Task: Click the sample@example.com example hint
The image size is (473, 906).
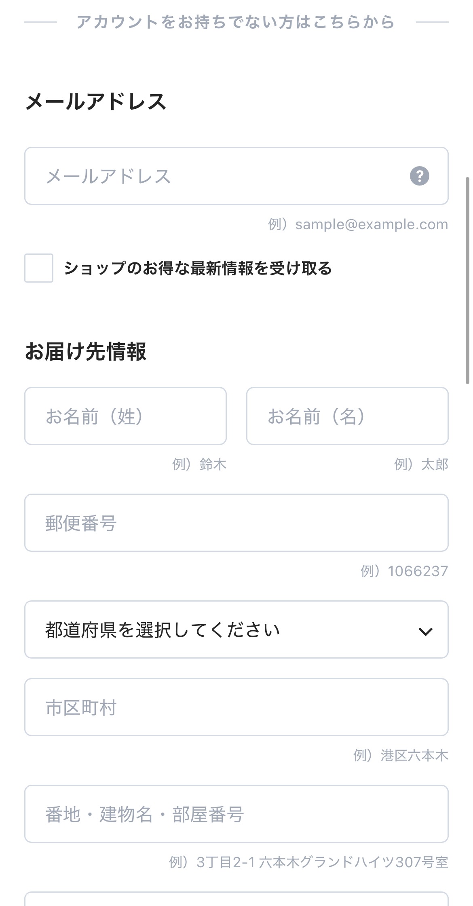Action: click(372, 224)
